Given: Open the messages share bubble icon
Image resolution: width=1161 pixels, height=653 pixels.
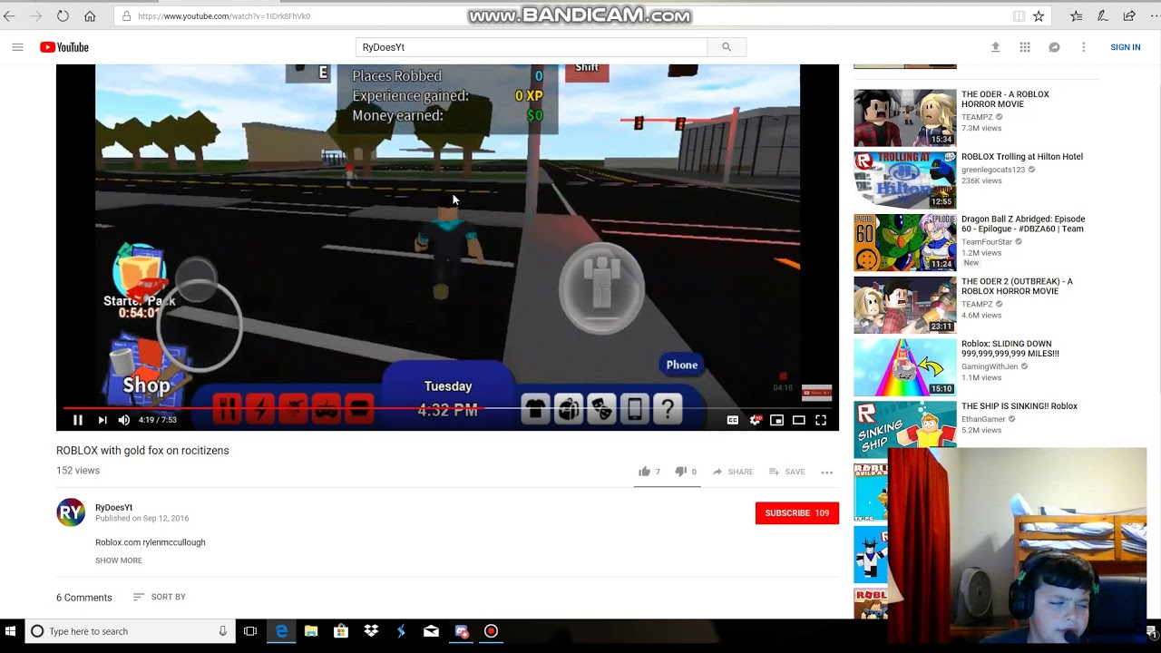Looking at the screenshot, I should [1054, 47].
